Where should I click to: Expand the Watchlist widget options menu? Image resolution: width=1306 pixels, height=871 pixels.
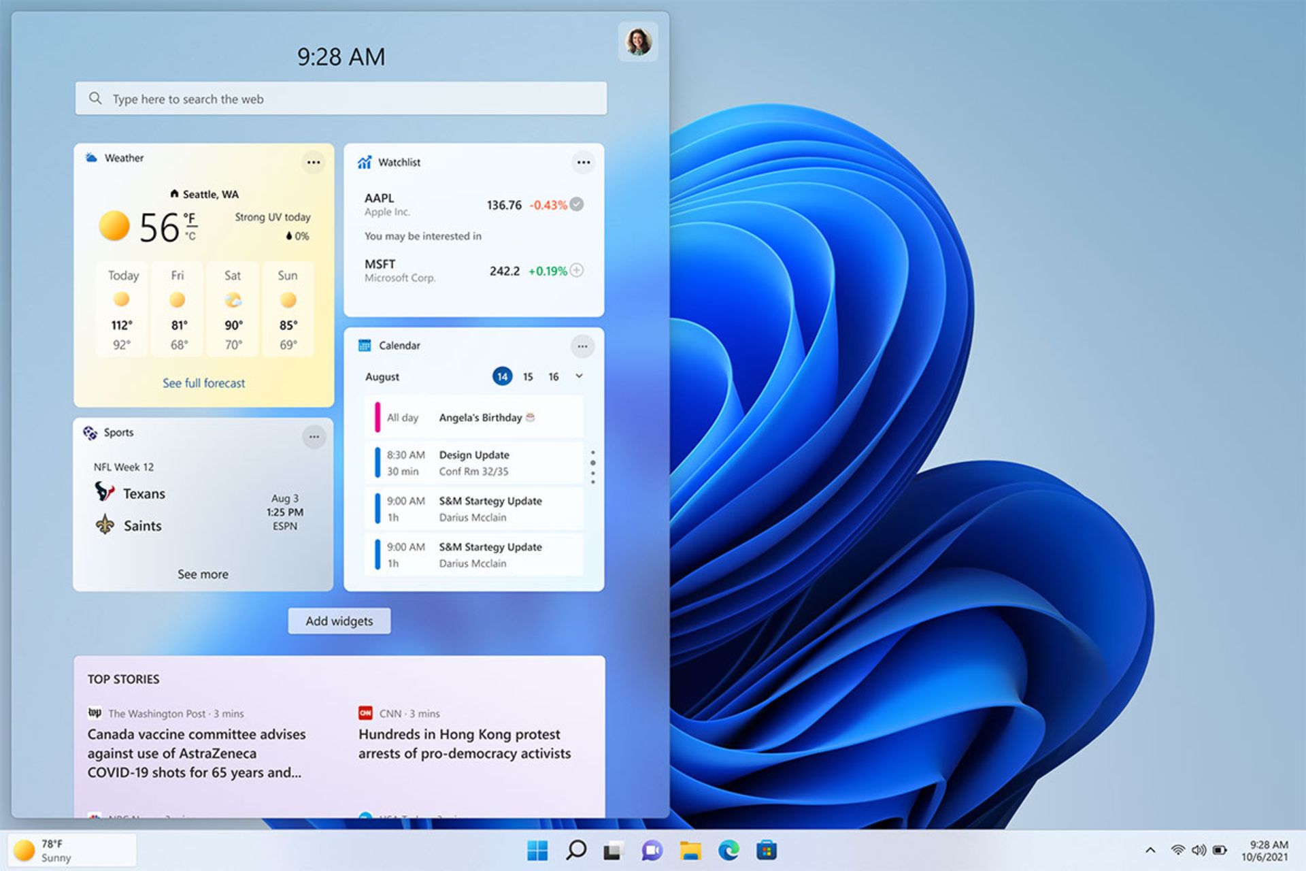point(583,161)
